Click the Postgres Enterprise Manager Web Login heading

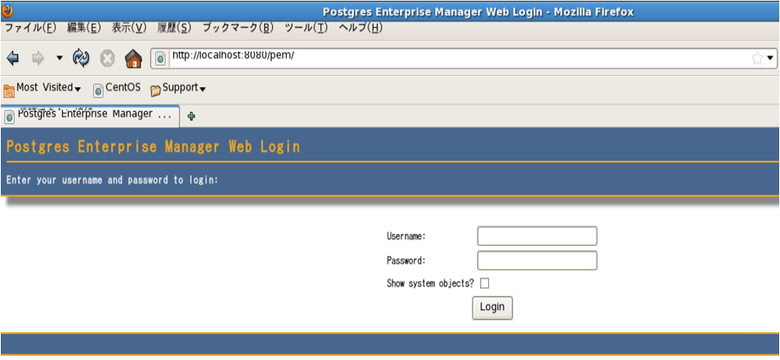pyautogui.click(x=153, y=147)
